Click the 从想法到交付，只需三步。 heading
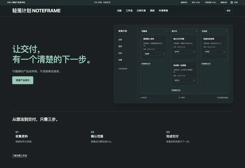The height and width of the screenshot is (168, 245). click(x=35, y=120)
